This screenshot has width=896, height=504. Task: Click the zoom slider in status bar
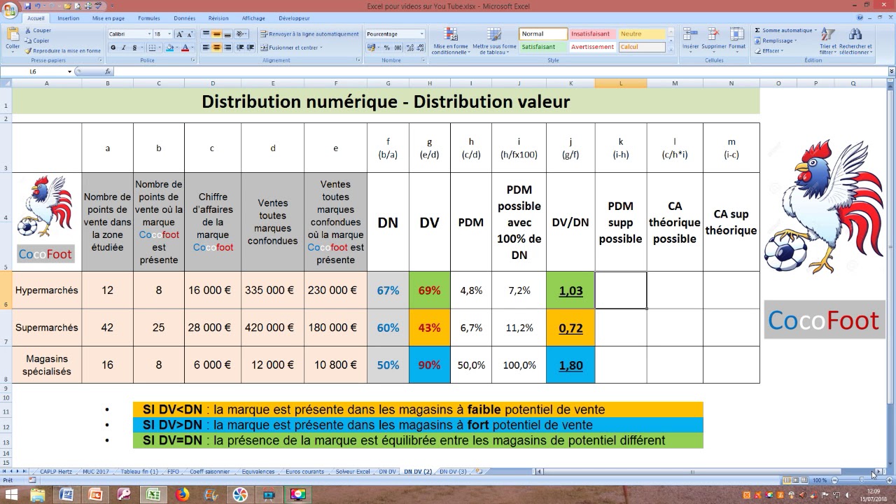861,480
